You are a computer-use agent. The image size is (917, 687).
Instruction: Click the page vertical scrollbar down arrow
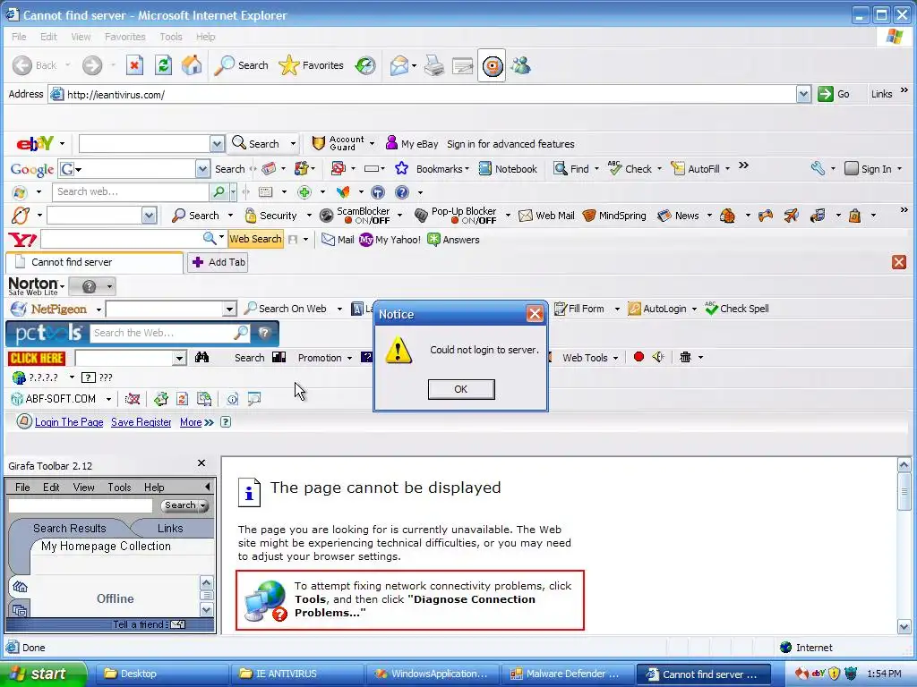[x=904, y=627]
